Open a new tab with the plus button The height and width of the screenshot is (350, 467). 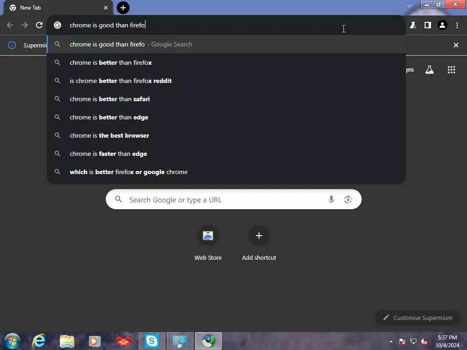(x=123, y=8)
